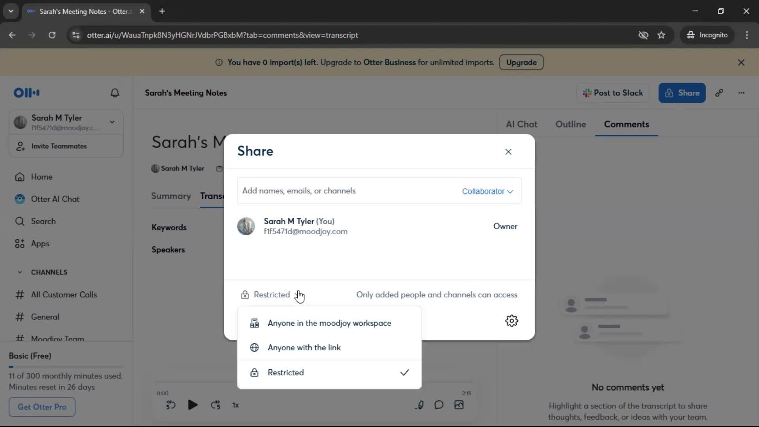Image resolution: width=759 pixels, height=427 pixels.
Task: Close the Share dialog
Action: [x=508, y=152]
